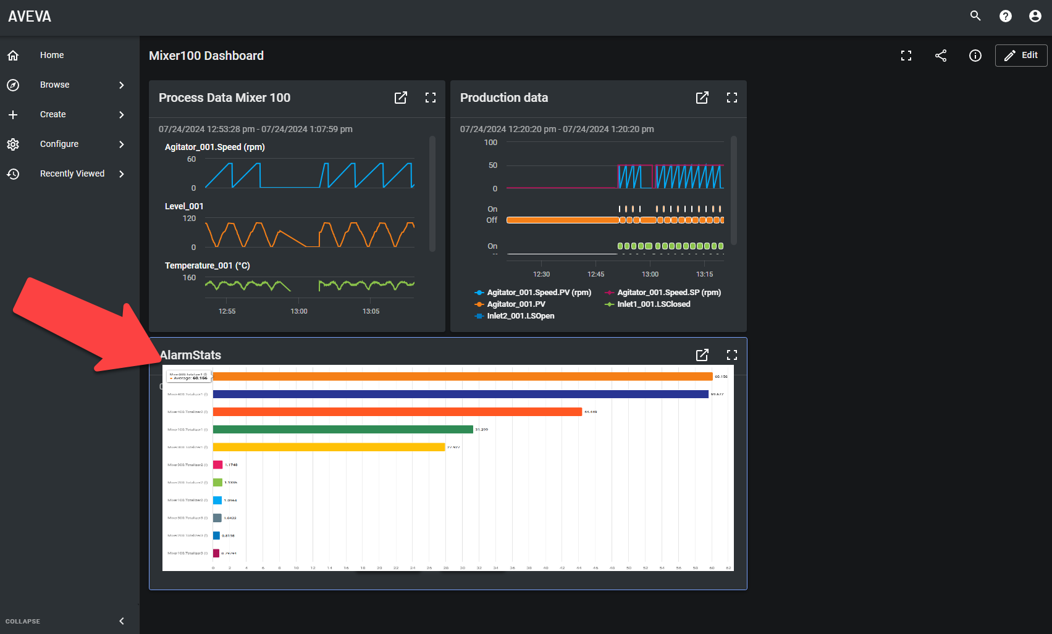Viewport: 1052px width, 634px height.
Task: Go to Home in sidebar
Action: [52, 56]
